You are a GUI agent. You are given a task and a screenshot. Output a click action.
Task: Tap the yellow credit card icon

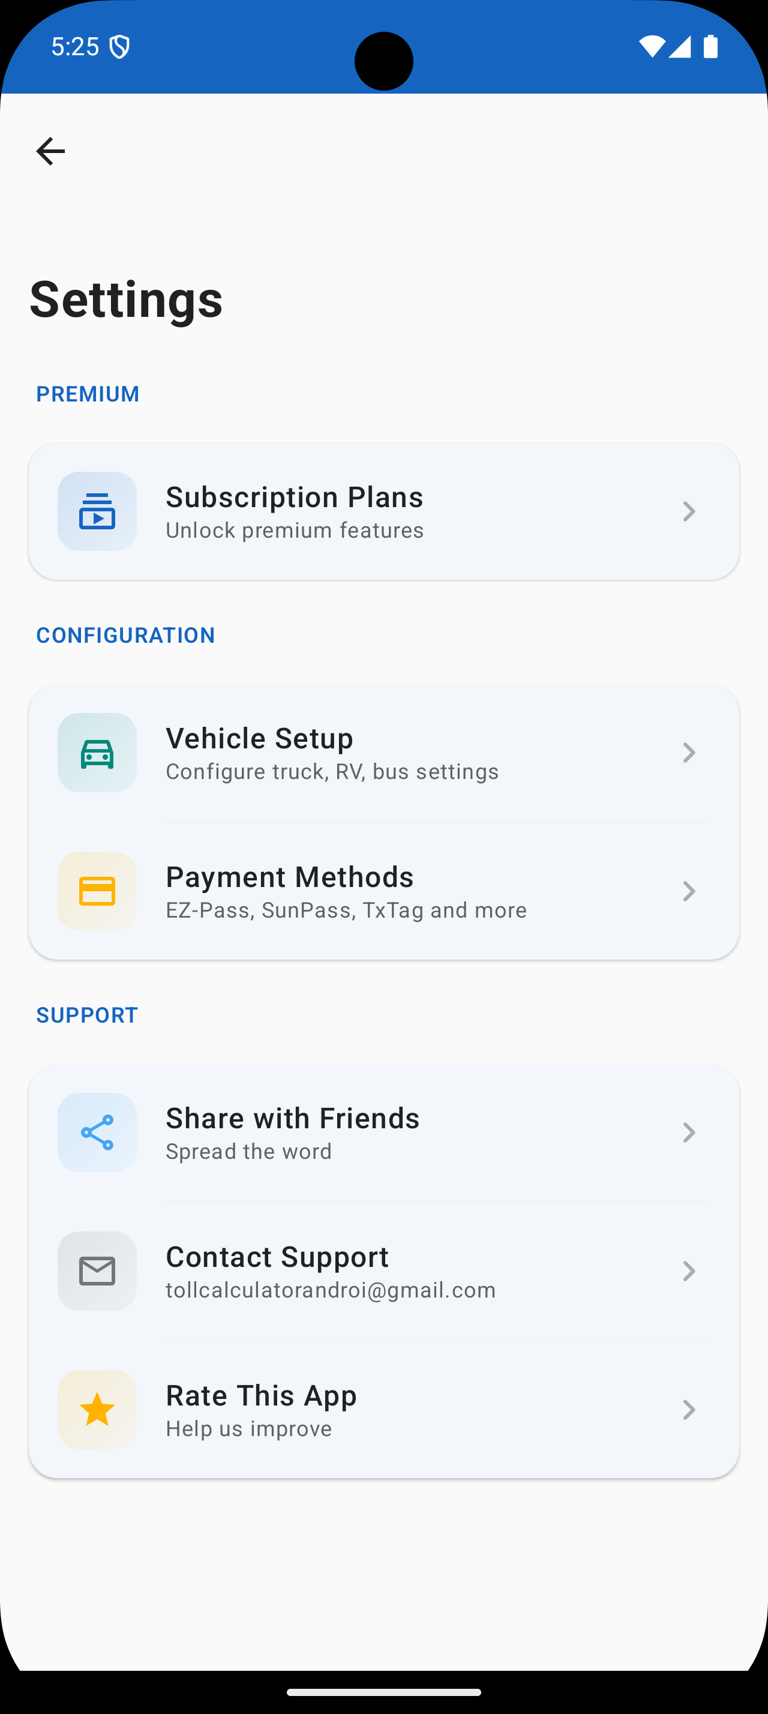[x=97, y=891]
